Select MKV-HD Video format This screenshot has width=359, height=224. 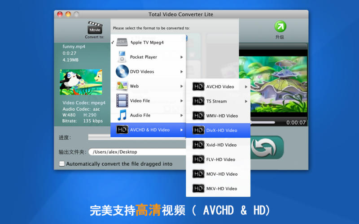tap(218, 189)
